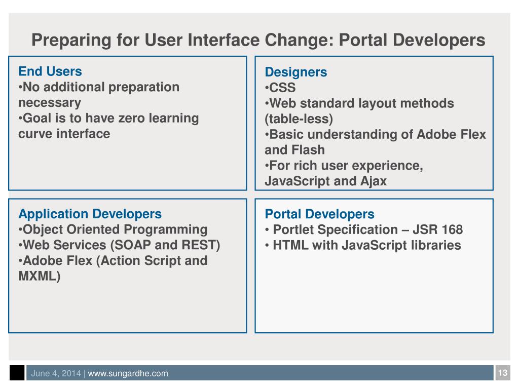Select the 'Portal Developers' box heading
The width and height of the screenshot is (519, 389).
click(x=319, y=214)
